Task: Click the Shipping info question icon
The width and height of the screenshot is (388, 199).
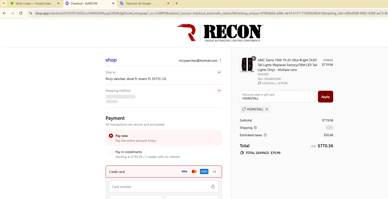Action: click(x=255, y=128)
